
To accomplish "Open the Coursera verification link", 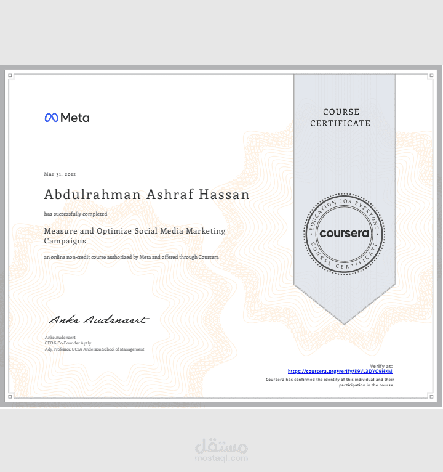I will tap(340, 371).
